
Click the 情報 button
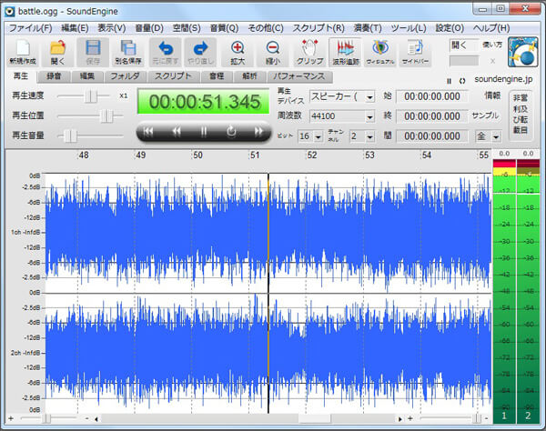pyautogui.click(x=492, y=95)
